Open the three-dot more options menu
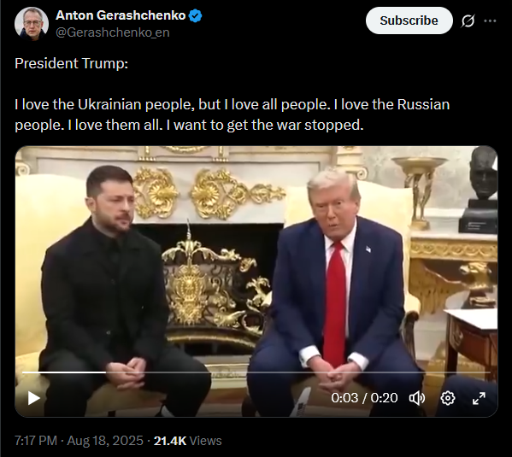 tap(490, 21)
